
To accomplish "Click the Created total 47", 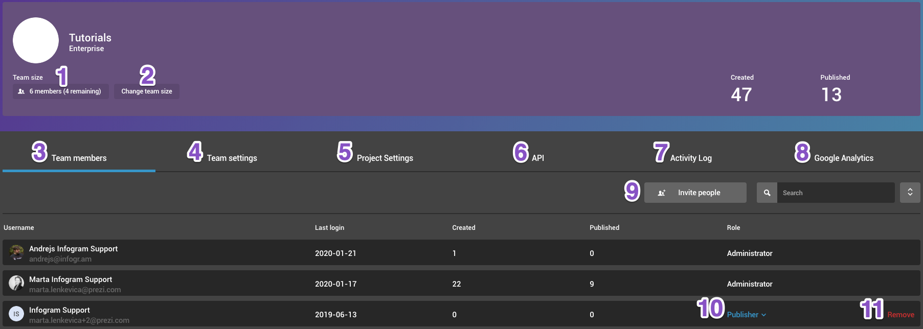I will (x=741, y=95).
